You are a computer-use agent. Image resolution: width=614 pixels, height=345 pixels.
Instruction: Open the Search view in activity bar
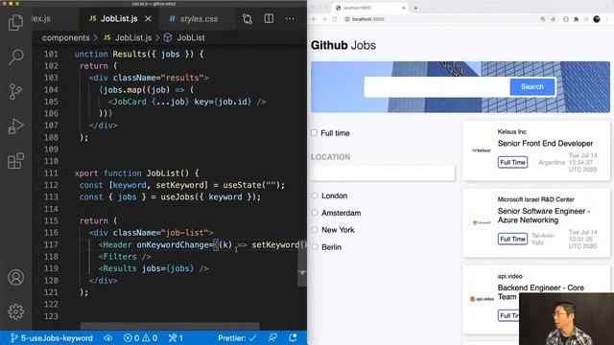[x=15, y=57]
